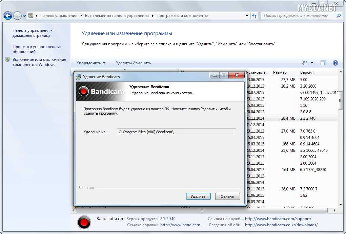Open Просмотр установленных обновлений link
The image size is (346, 234).
(37, 49)
